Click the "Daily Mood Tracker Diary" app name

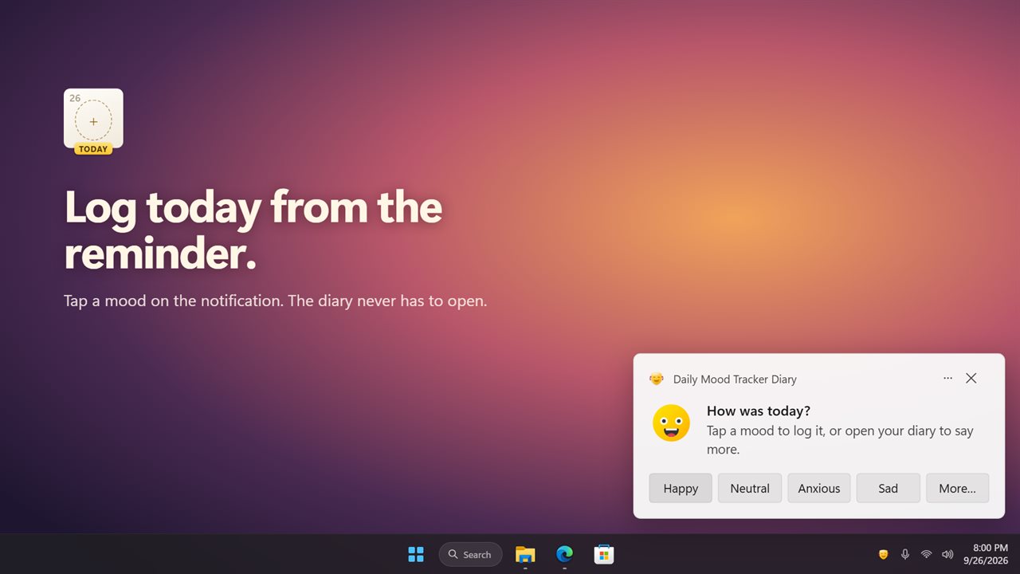(735, 379)
